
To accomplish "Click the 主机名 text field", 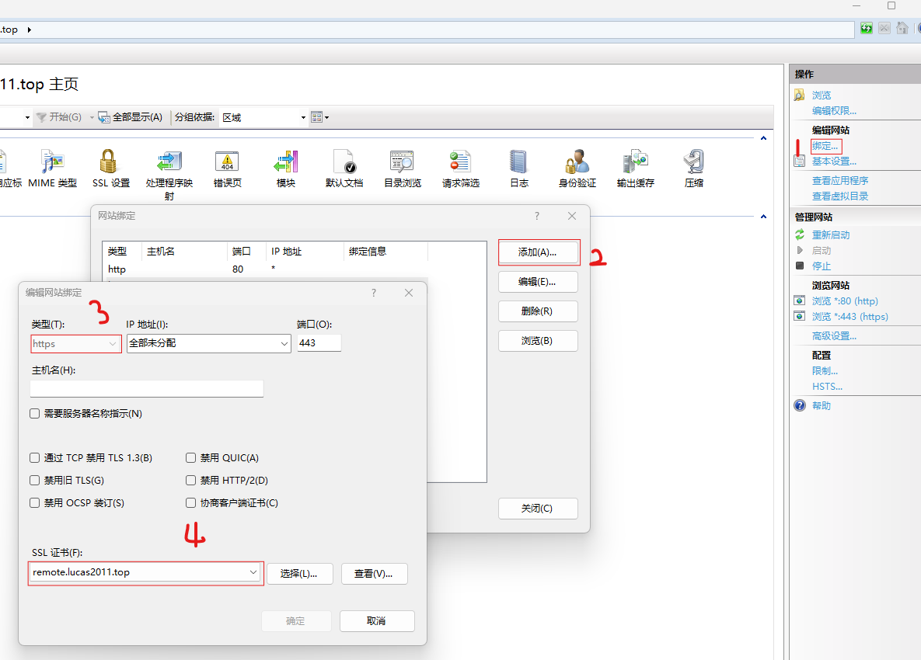I will (x=147, y=388).
